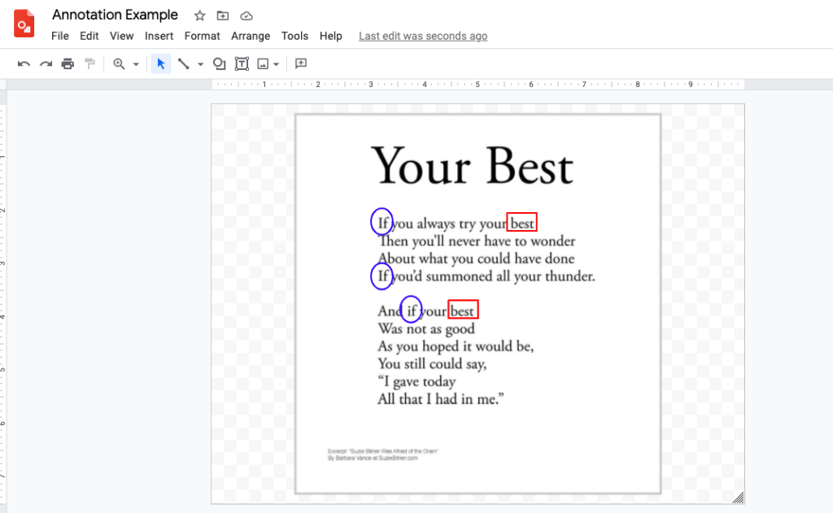Choose the Select arrow tool
833x513 pixels.
(161, 64)
